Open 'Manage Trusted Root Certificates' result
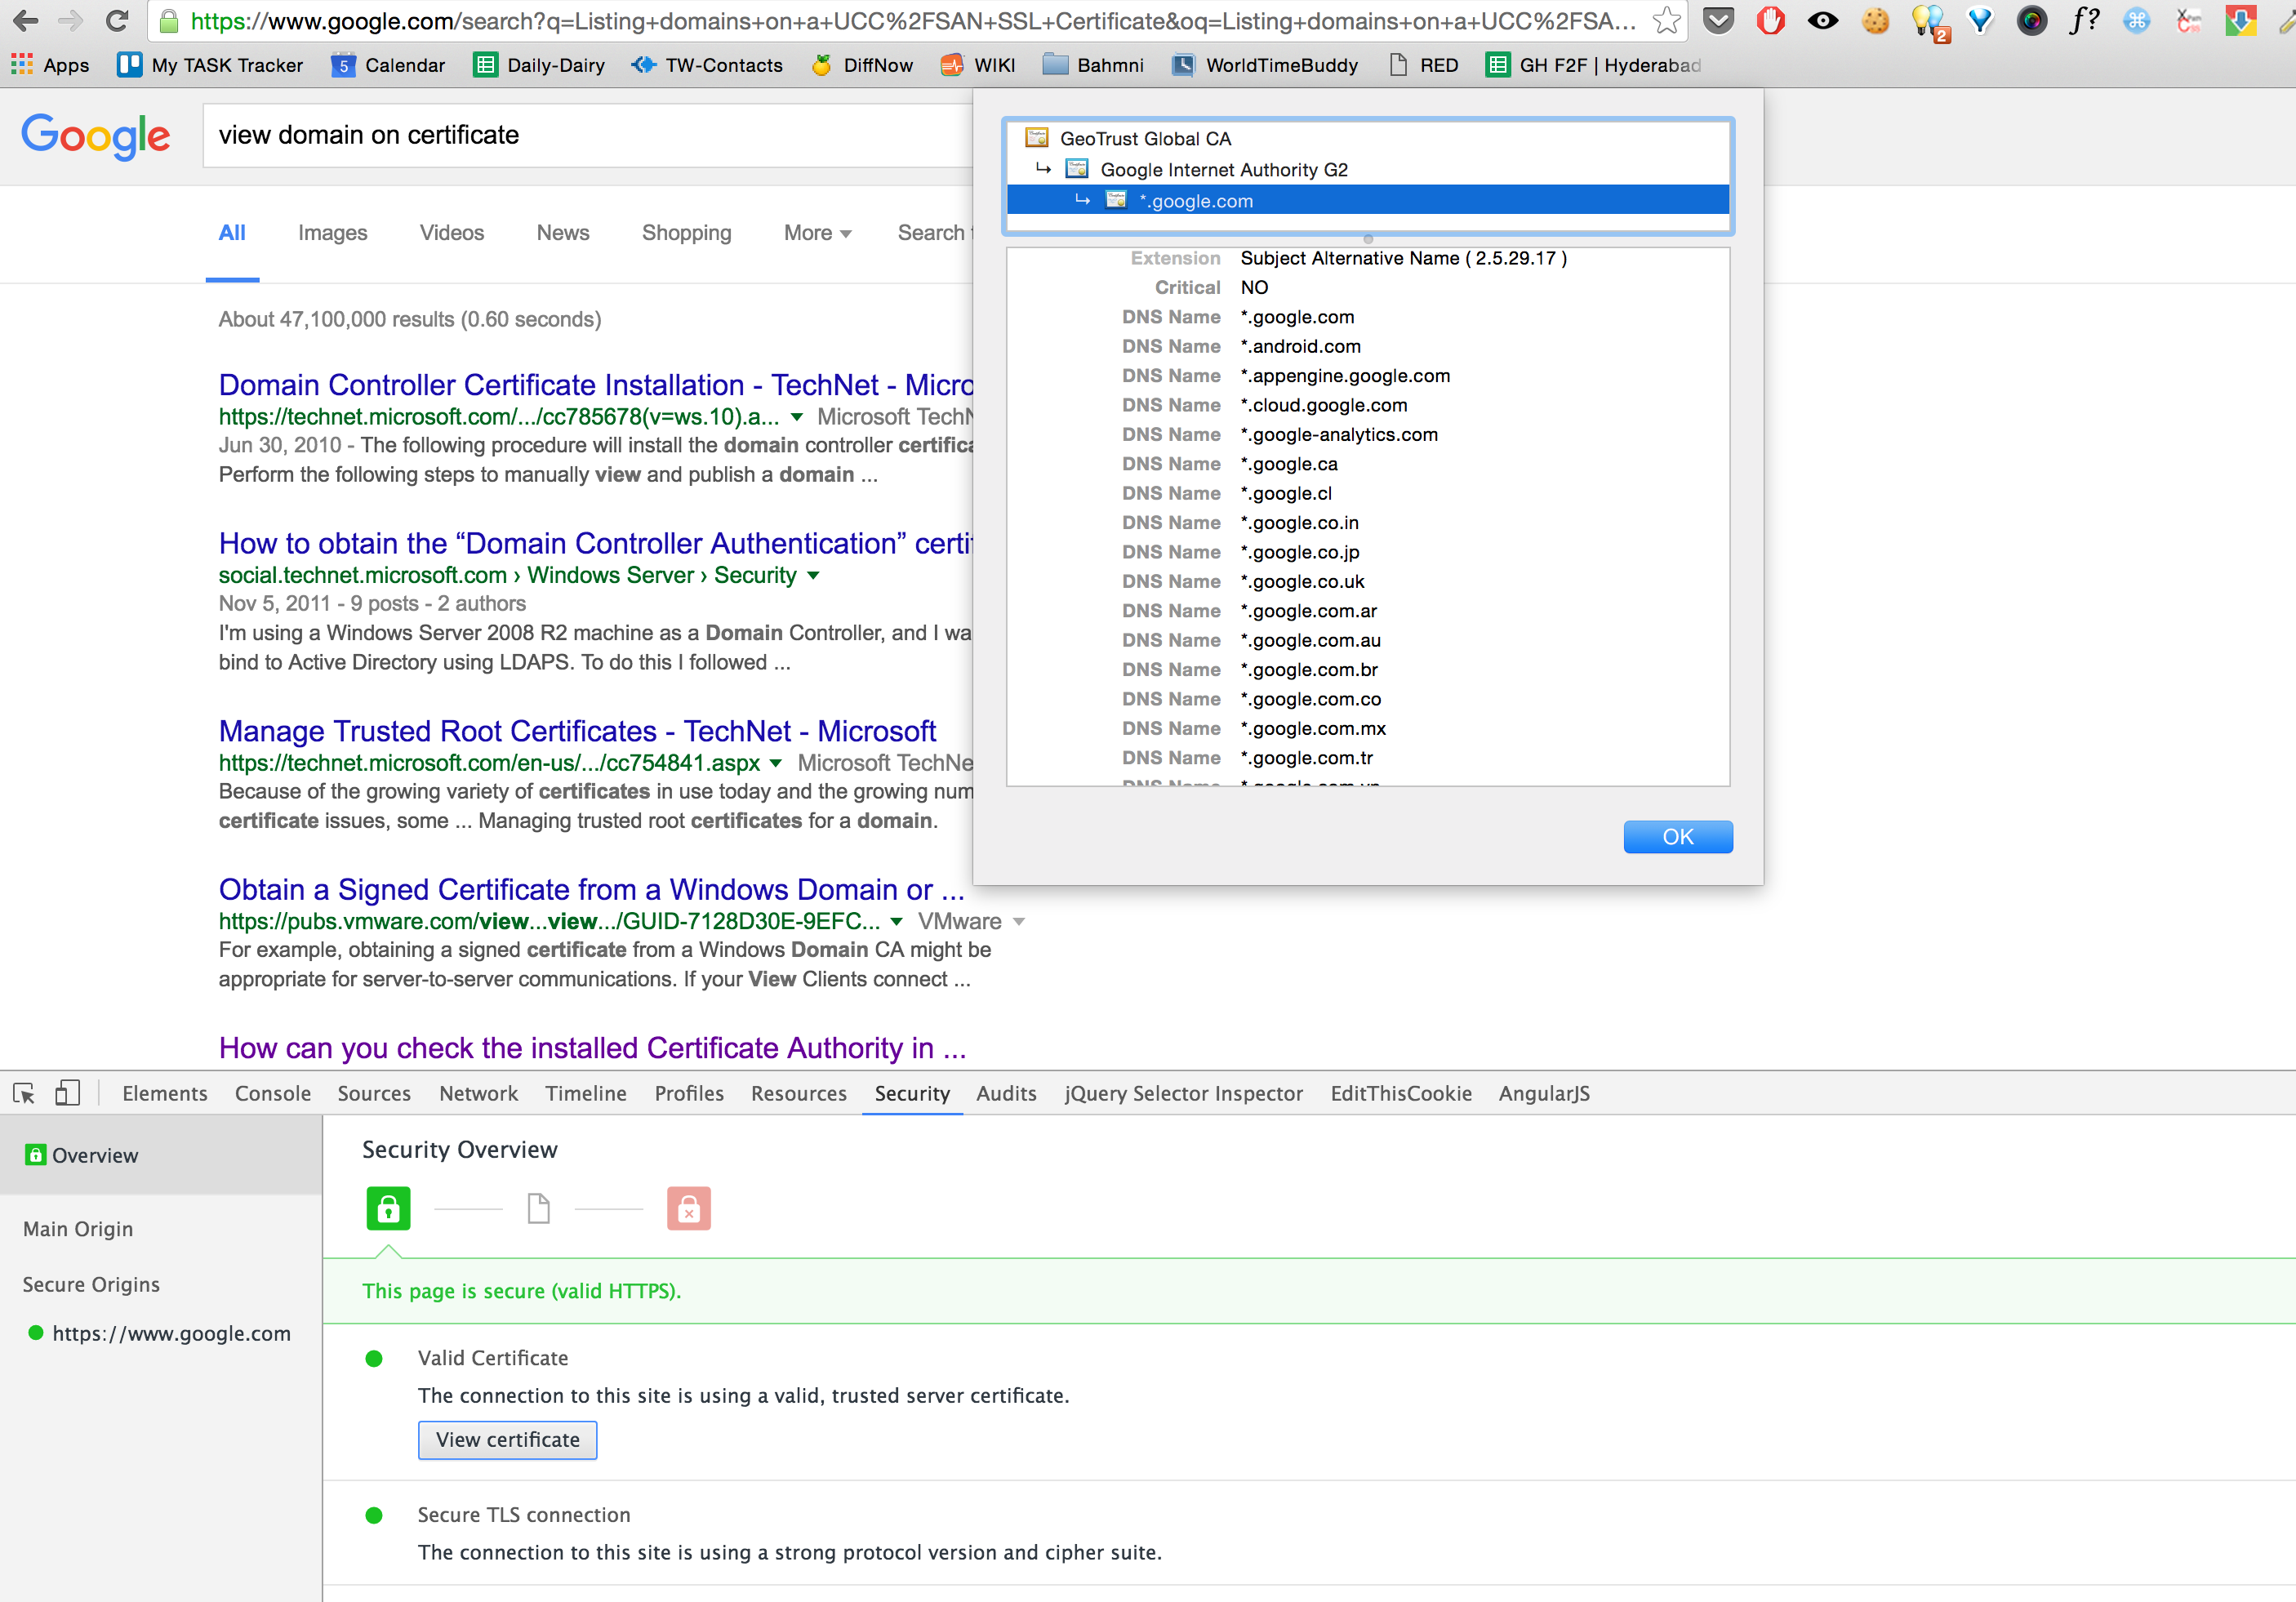 [577, 731]
